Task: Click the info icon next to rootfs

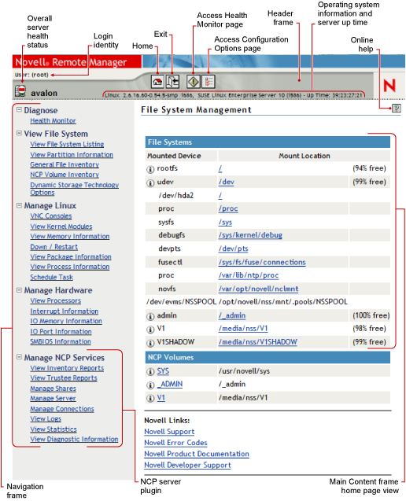Action: (x=150, y=169)
